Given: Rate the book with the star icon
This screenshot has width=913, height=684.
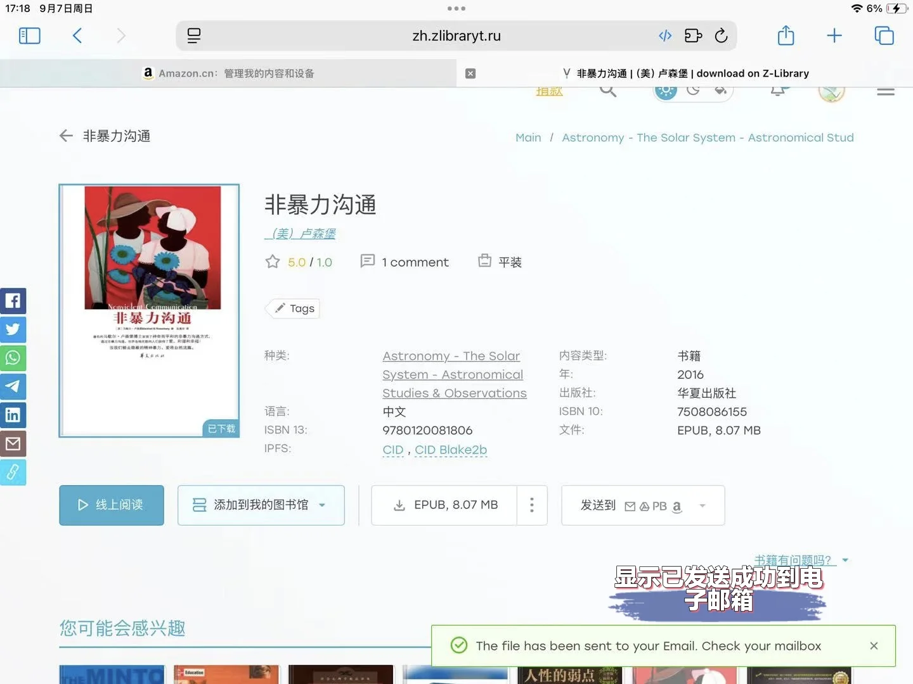Looking at the screenshot, I should (x=273, y=262).
